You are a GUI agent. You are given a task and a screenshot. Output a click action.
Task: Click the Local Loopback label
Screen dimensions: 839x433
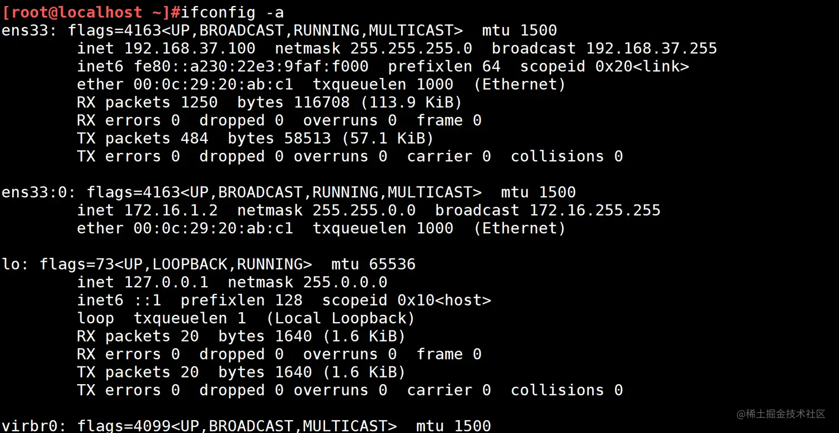point(341,318)
